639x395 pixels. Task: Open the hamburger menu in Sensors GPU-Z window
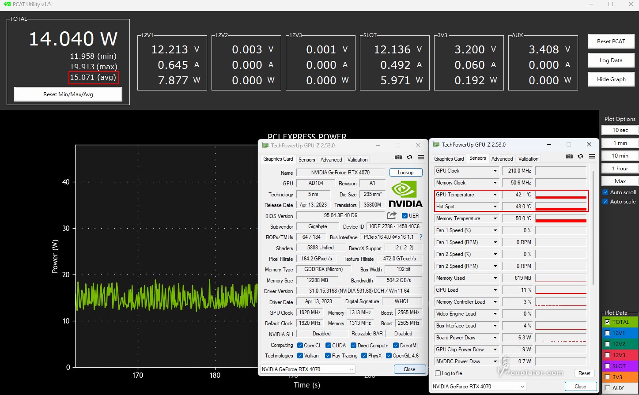pos(592,156)
